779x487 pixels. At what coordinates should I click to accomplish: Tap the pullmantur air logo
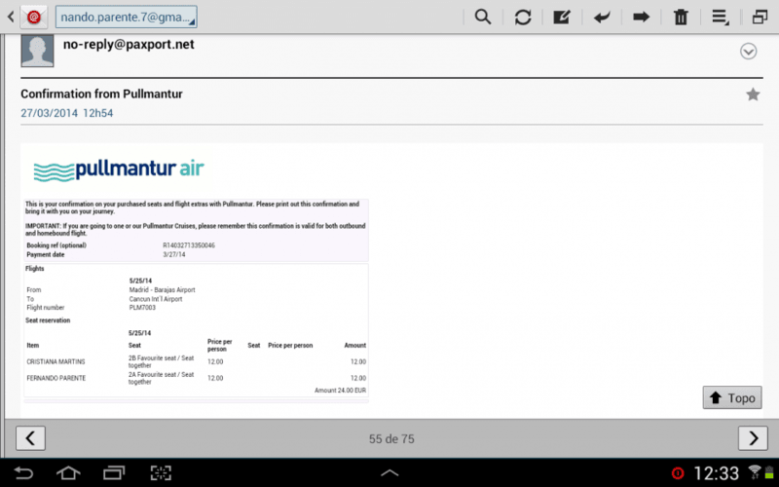coord(119,169)
